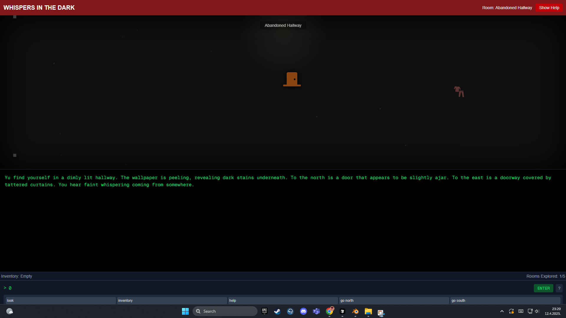The image size is (566, 318).
Task: Click the green ENTER button
Action: click(543, 288)
